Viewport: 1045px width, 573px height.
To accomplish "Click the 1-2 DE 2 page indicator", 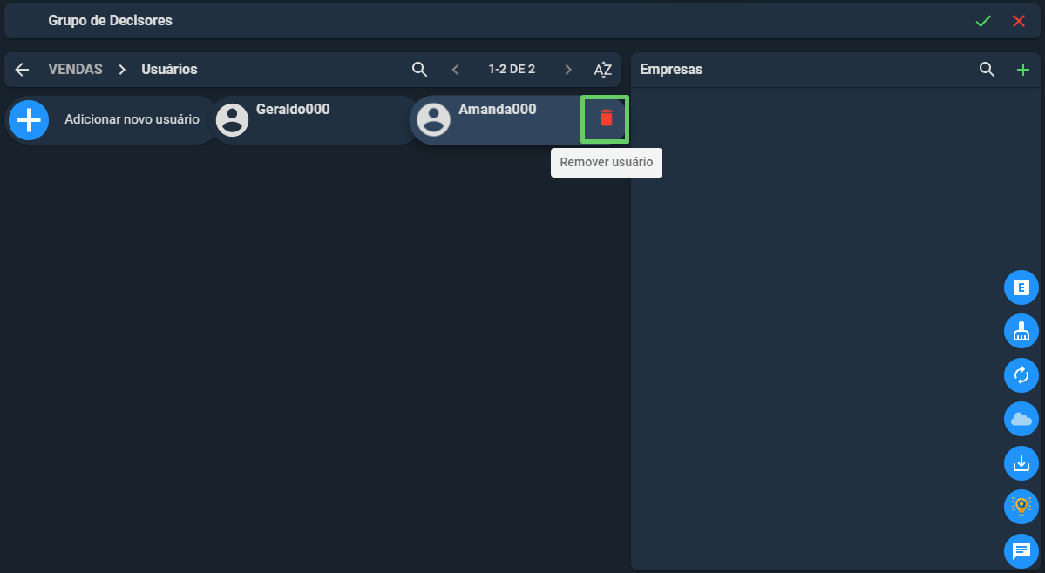I will pyautogui.click(x=512, y=69).
